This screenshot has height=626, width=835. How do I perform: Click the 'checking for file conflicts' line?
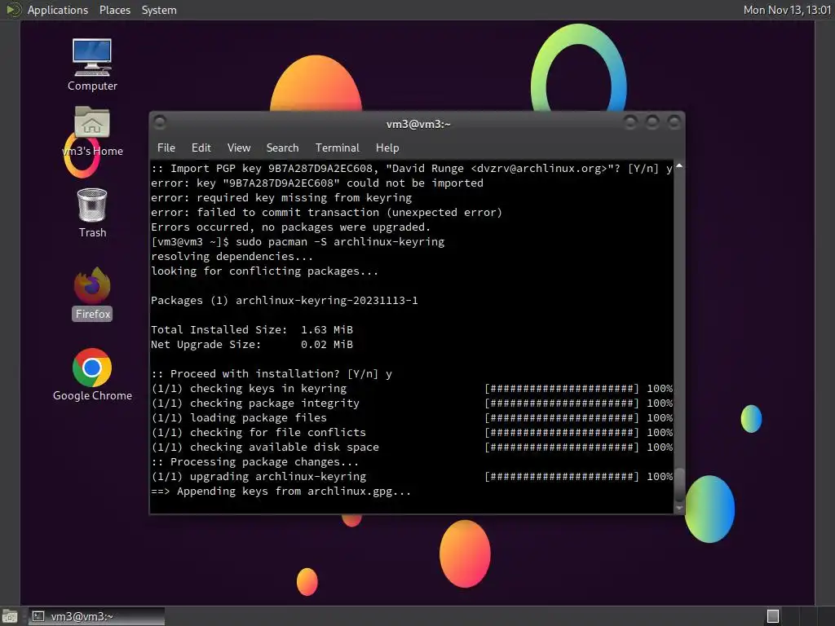pos(412,432)
